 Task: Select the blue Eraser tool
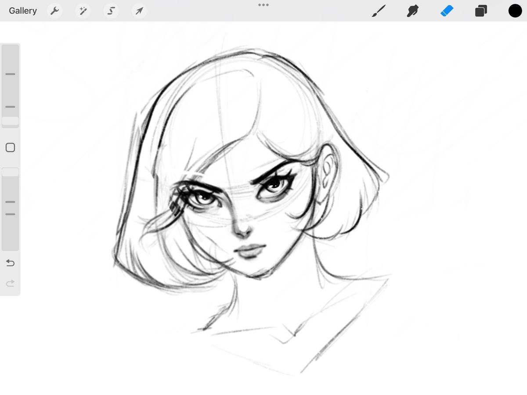447,11
